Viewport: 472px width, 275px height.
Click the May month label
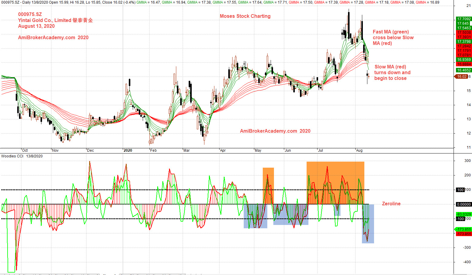click(x=258, y=150)
